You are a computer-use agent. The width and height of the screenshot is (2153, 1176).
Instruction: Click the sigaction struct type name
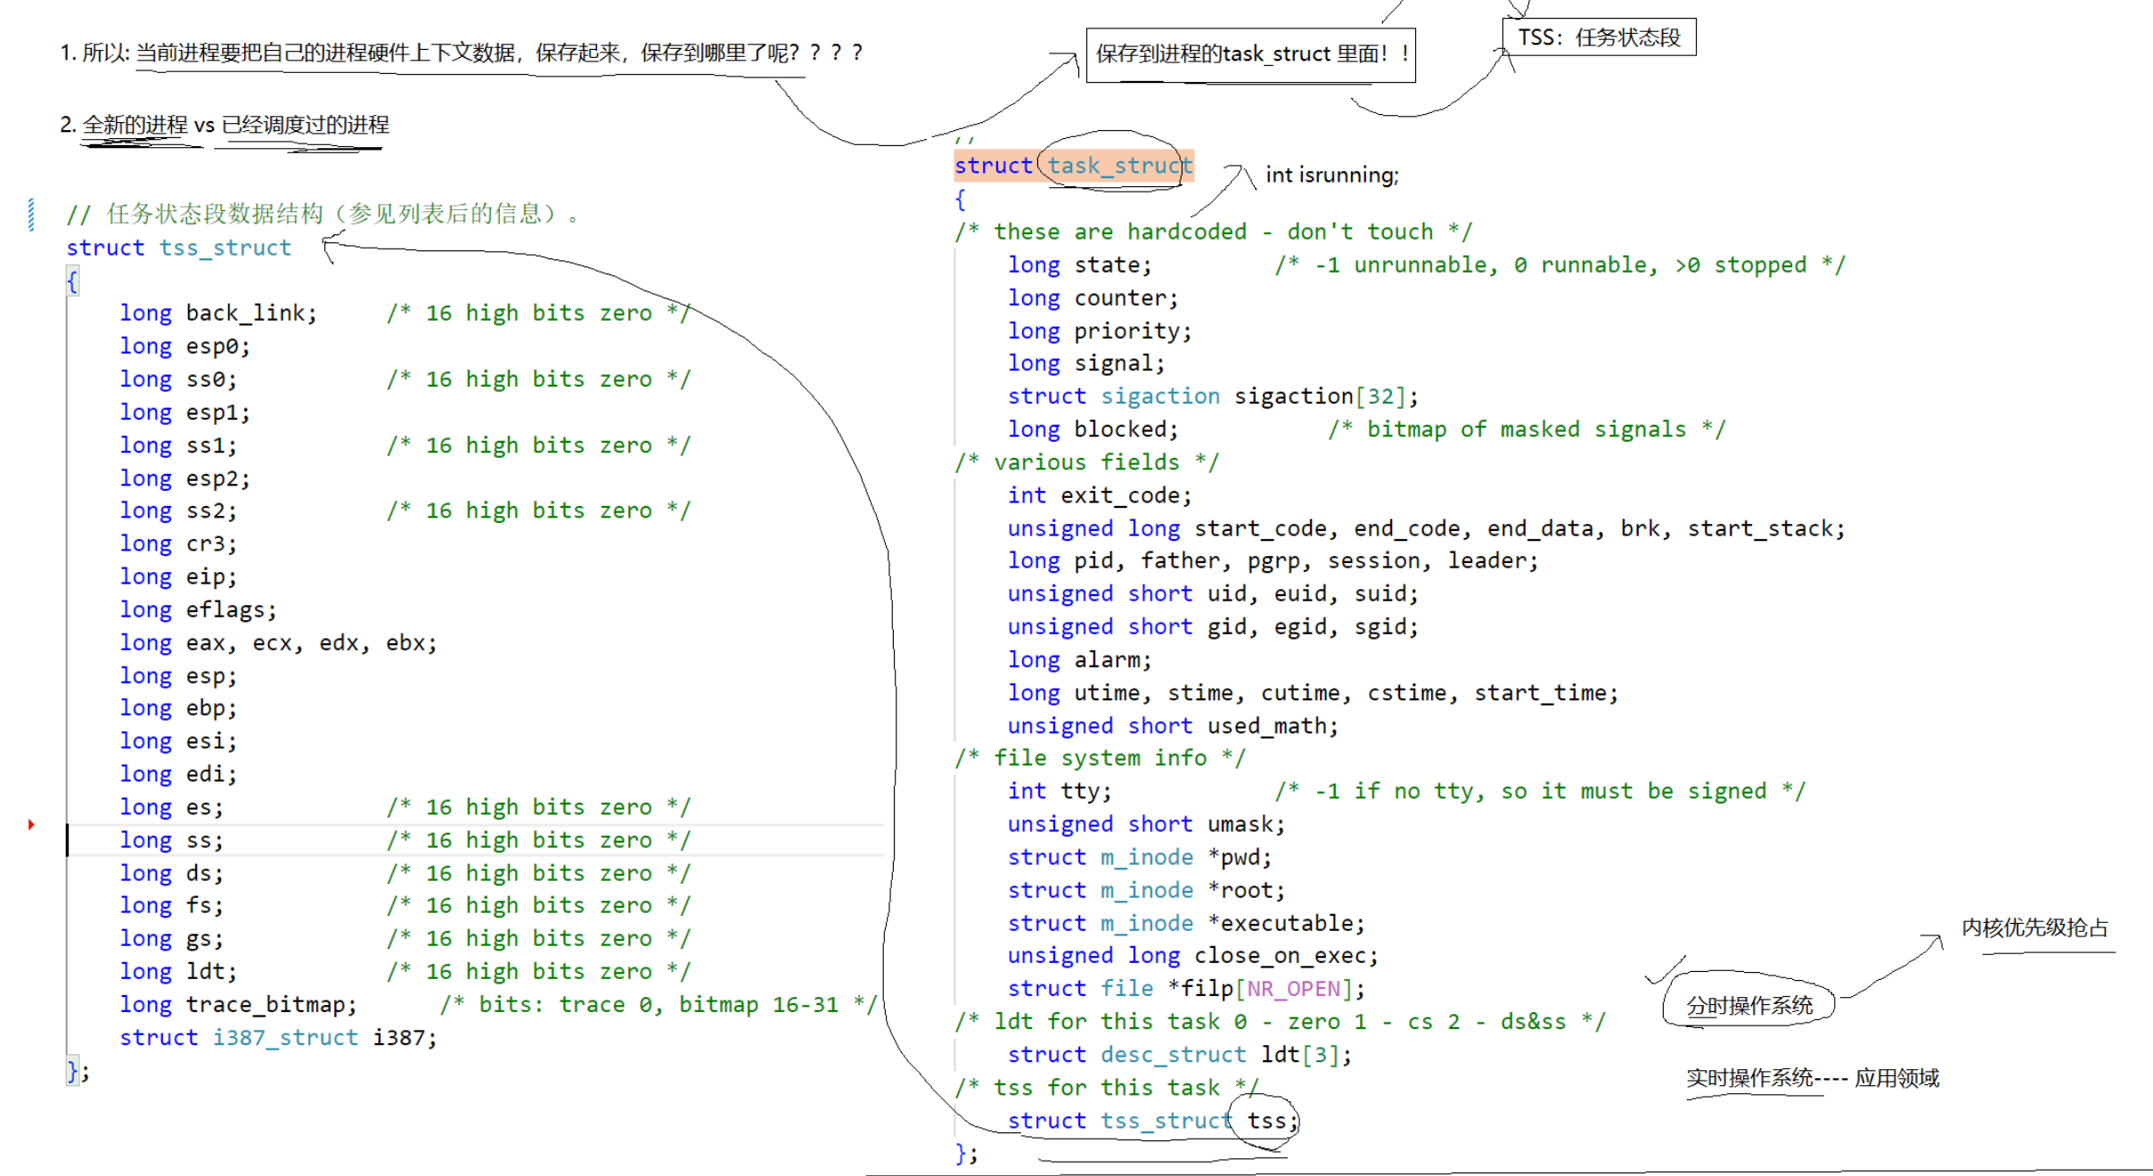point(1159,396)
